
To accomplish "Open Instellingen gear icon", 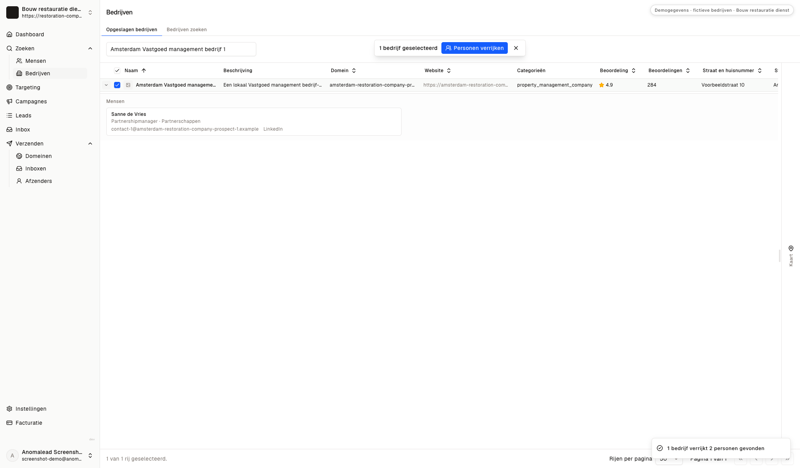I will (9, 409).
